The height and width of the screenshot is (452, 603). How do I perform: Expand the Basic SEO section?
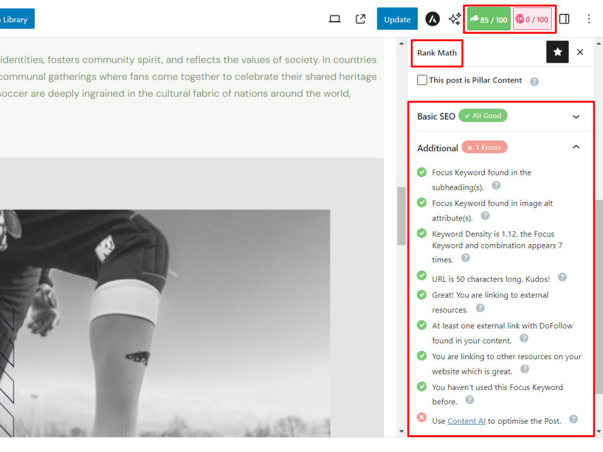[576, 116]
